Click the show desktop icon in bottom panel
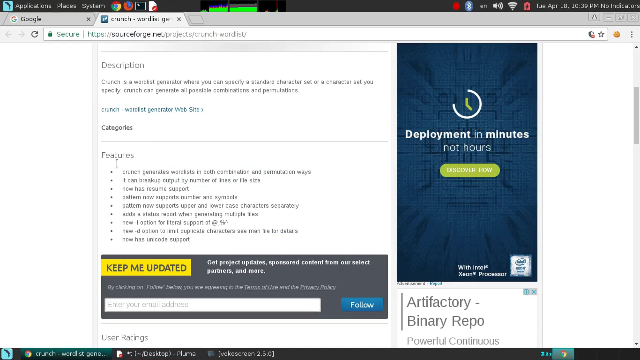 pos(7,354)
